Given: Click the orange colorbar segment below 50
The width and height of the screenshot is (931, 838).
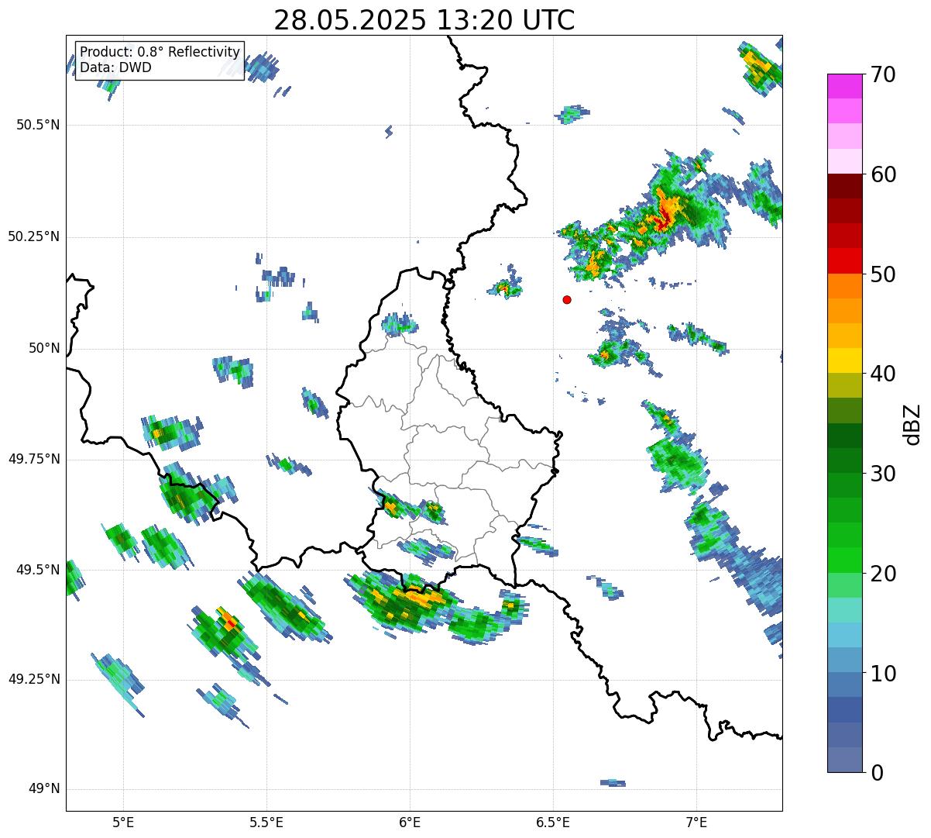Looking at the screenshot, I should tap(844, 286).
